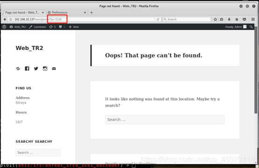Open the WordPress logo menu
The width and height of the screenshot is (259, 168).
[x=5, y=27]
